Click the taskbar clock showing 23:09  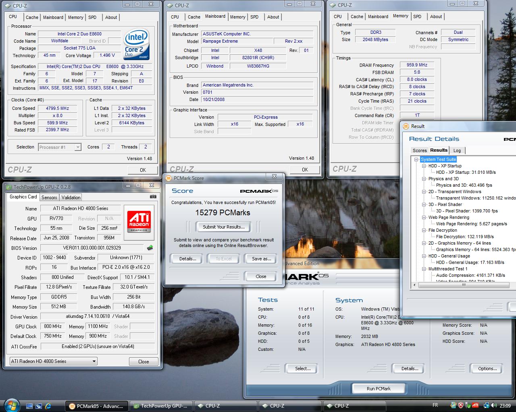(505, 406)
